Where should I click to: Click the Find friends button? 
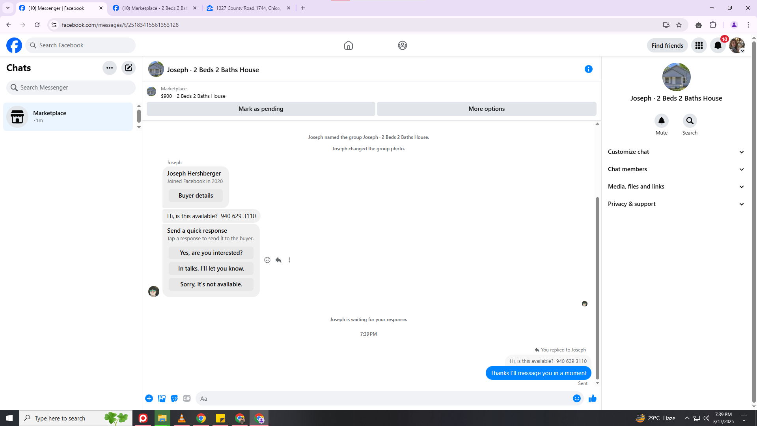(668, 45)
